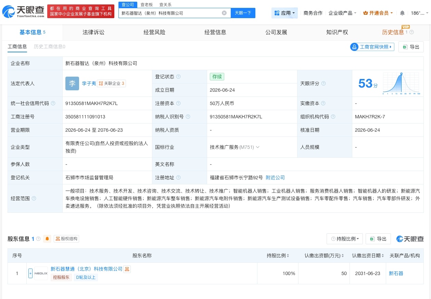Click the 工商官网快照 button
431x299 pixels.
[x=372, y=47]
